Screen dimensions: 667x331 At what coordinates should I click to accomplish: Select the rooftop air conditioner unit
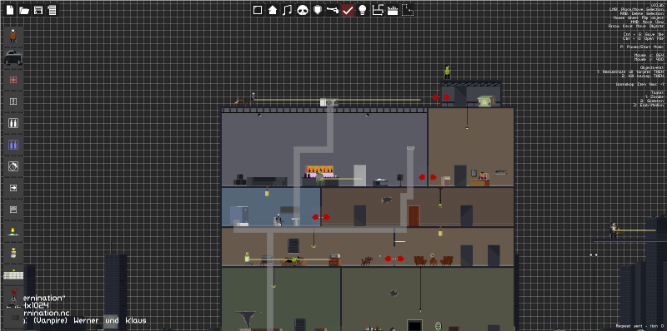[328, 102]
